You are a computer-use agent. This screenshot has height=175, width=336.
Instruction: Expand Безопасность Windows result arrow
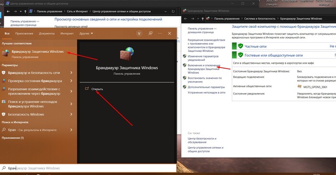tap(72, 115)
